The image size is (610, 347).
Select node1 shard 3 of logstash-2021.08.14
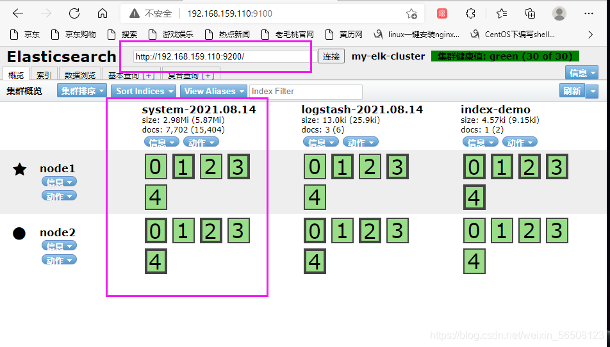[397, 166]
